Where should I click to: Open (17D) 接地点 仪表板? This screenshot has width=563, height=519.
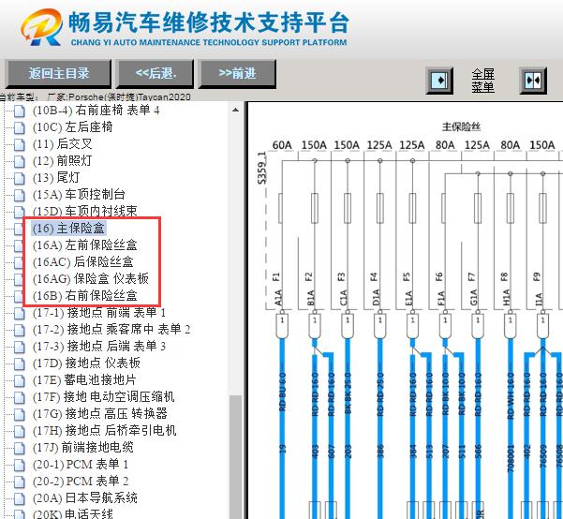[x=86, y=363]
